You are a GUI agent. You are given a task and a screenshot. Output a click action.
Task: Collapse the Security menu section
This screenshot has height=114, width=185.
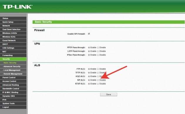point(13,59)
